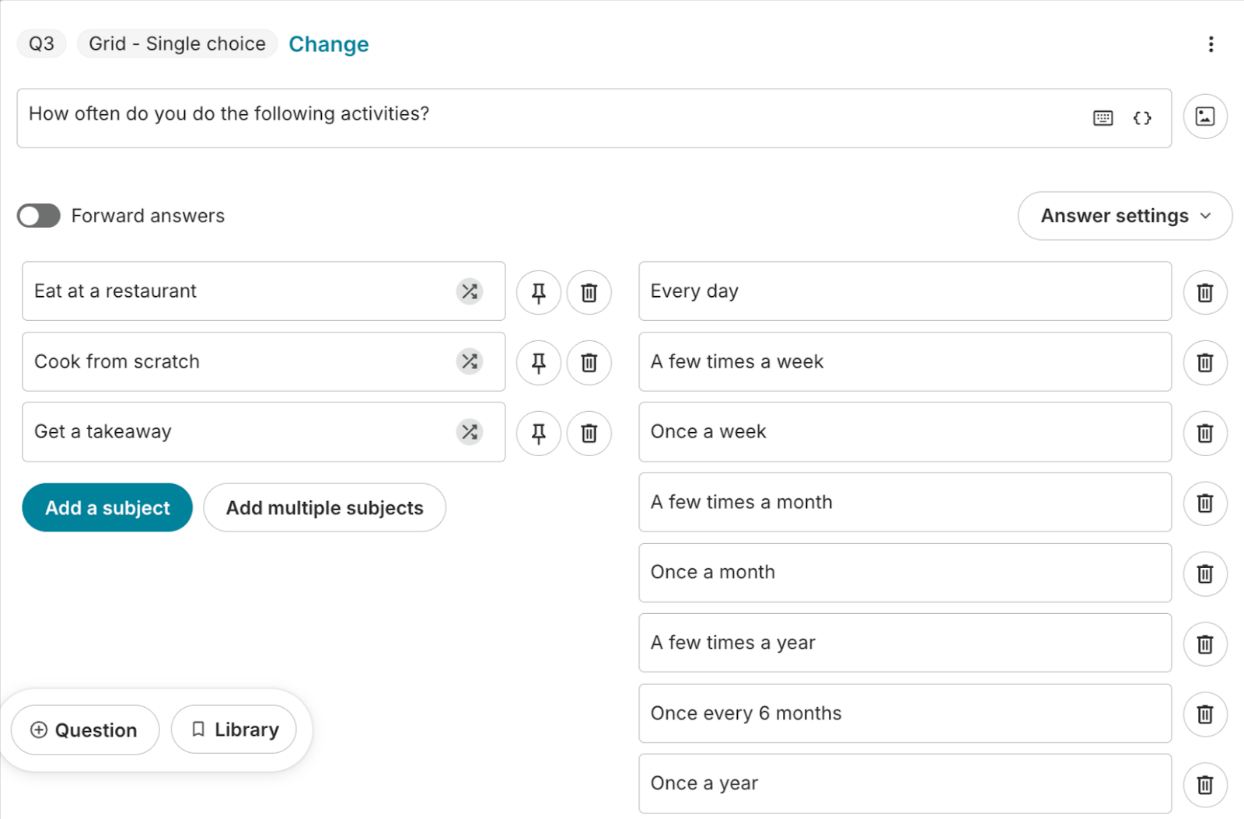Click the Q3 label chip
Screen dimensions: 1244x819
41,44
